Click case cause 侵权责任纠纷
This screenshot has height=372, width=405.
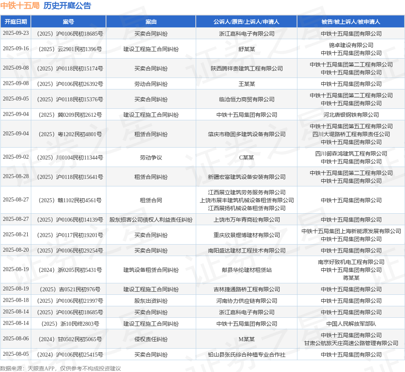pos(151,339)
